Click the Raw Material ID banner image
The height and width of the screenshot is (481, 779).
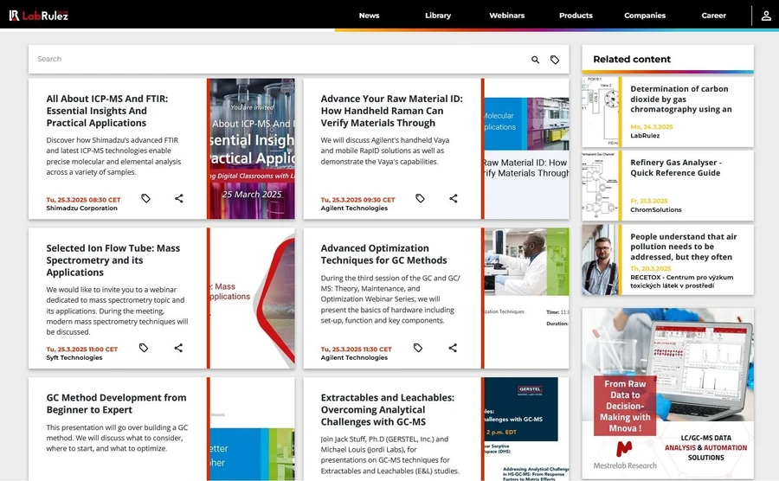(525, 149)
